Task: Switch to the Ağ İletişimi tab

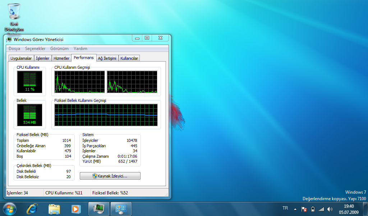Action: (x=107, y=58)
